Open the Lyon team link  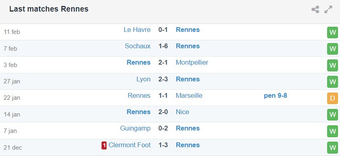click(143, 79)
